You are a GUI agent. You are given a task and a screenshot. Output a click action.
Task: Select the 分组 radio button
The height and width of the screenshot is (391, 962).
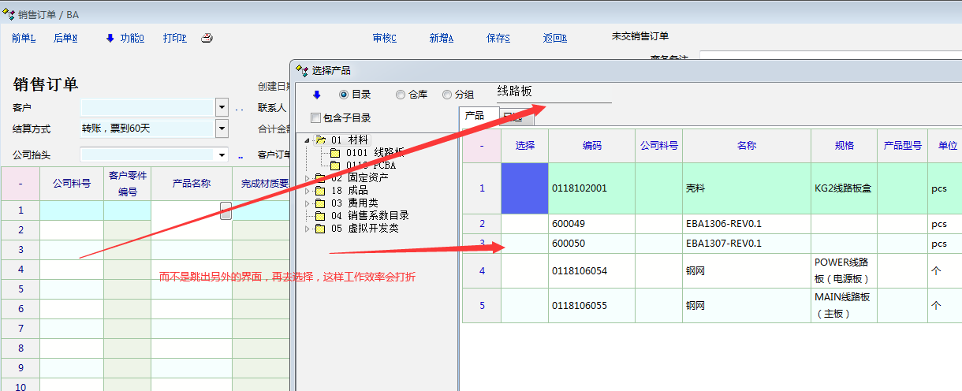click(447, 95)
